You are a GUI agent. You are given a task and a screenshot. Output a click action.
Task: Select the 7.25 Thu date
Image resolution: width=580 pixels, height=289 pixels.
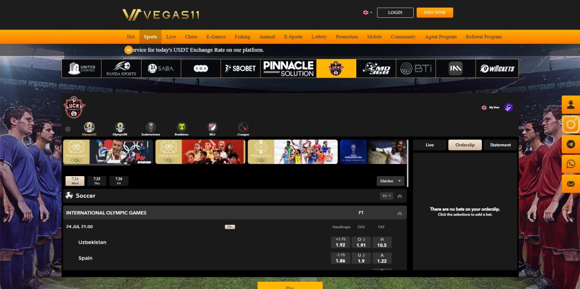[x=97, y=181]
